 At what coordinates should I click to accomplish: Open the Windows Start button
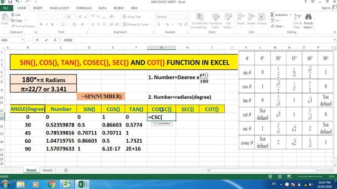[x=5, y=184]
